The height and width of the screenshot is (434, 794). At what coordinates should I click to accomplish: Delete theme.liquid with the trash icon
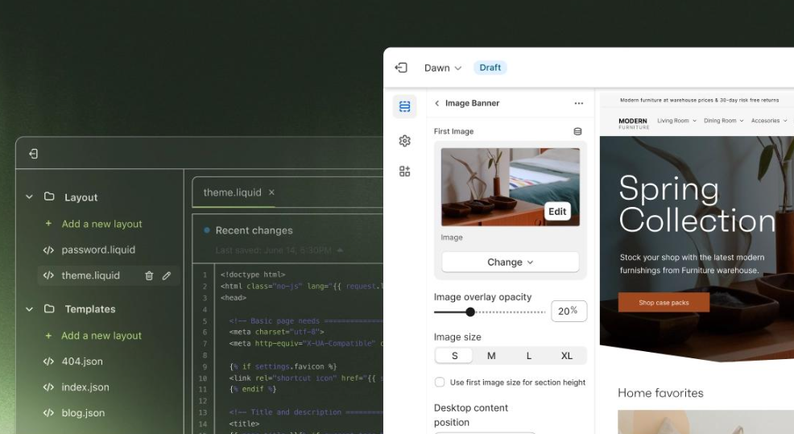149,276
